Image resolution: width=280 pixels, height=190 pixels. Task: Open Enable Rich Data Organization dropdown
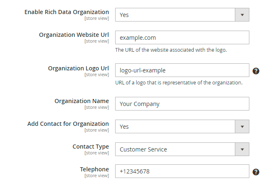click(x=175, y=15)
